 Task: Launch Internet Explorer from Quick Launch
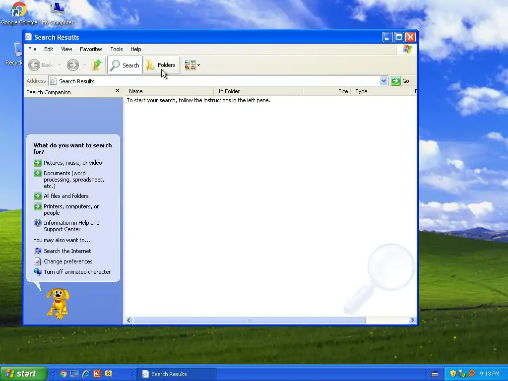(x=86, y=374)
